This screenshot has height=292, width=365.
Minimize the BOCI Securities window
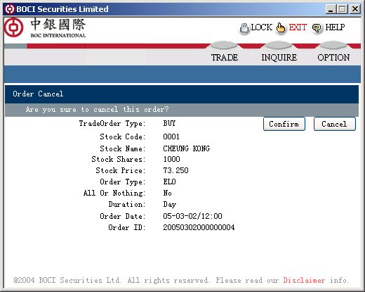pyautogui.click(x=331, y=9)
